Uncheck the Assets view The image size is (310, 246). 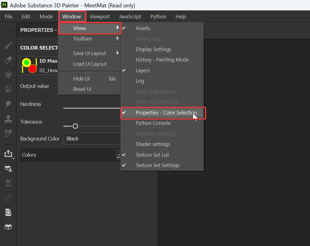click(x=162, y=28)
